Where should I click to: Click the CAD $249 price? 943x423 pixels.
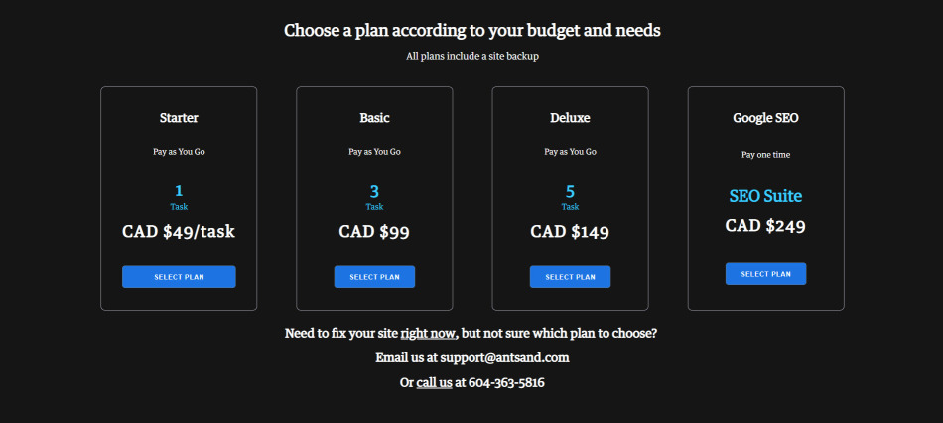765,226
